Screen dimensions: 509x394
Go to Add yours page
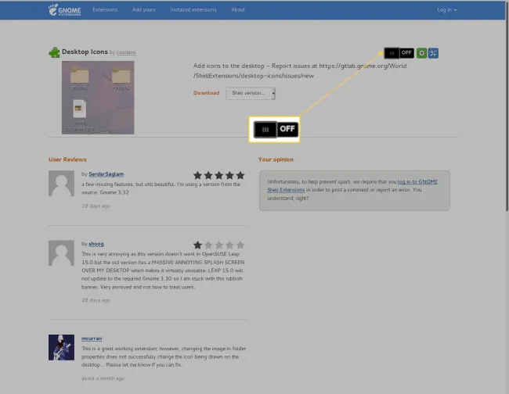point(144,9)
